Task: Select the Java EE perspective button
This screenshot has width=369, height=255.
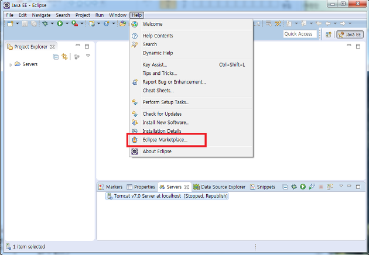Action: 350,35
